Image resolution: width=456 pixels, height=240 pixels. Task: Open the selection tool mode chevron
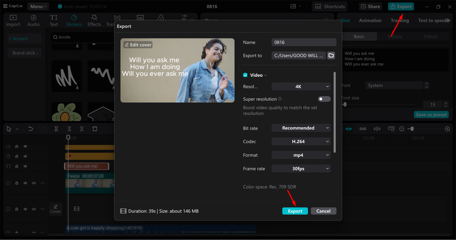tap(17, 129)
